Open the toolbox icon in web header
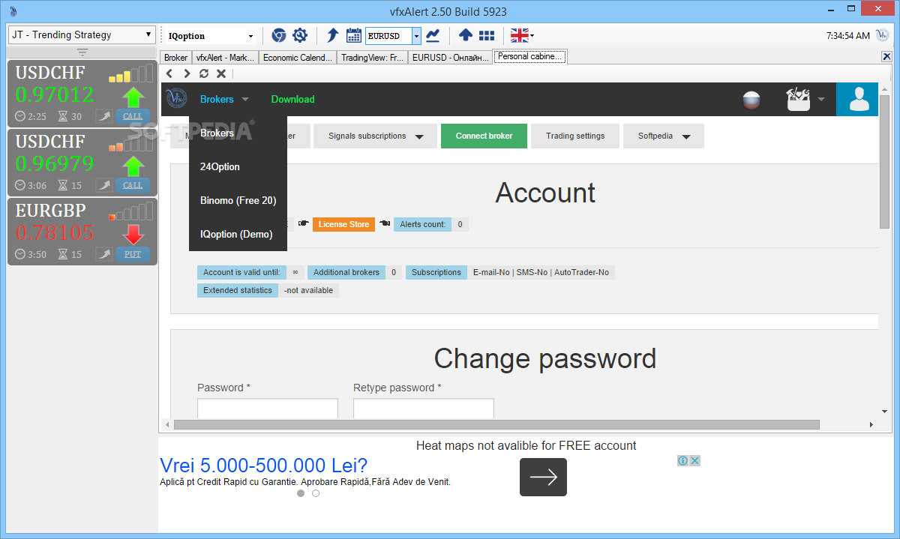 click(x=798, y=99)
